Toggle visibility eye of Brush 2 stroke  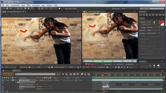3,87
